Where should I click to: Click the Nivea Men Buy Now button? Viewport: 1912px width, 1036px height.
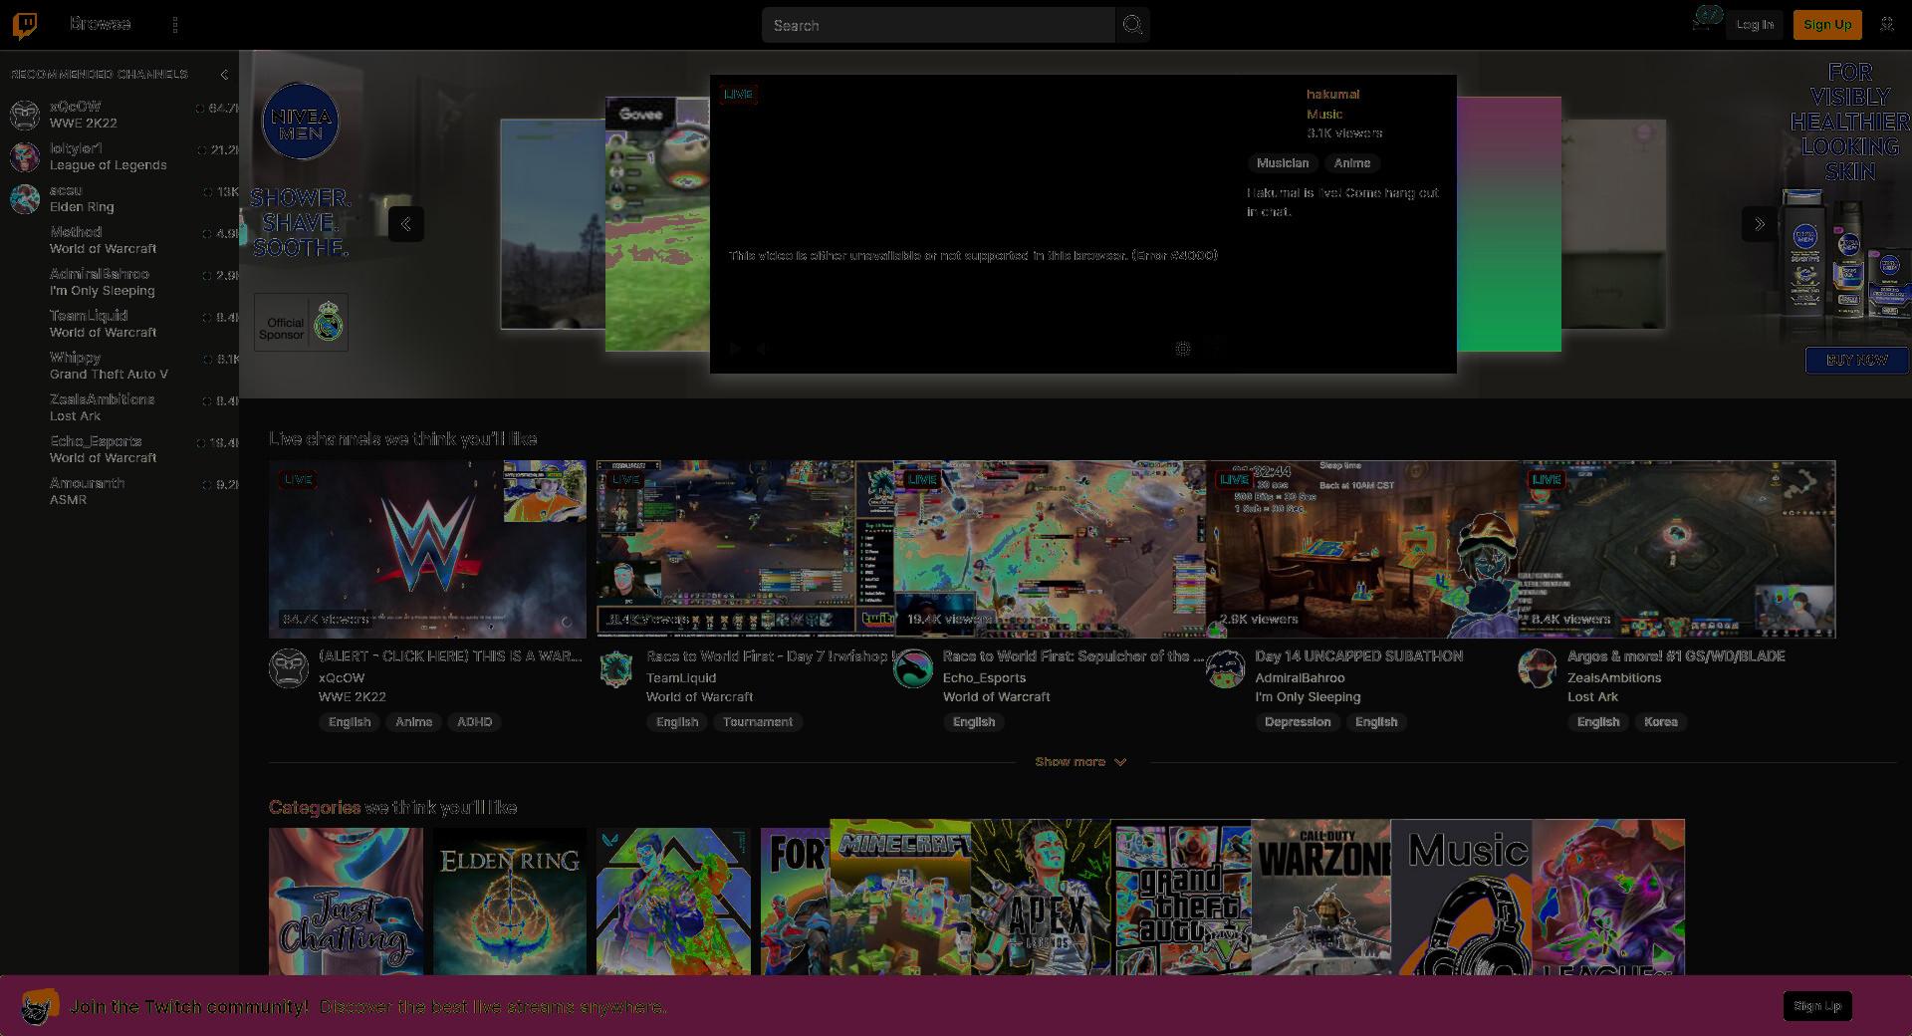pyautogui.click(x=1857, y=360)
